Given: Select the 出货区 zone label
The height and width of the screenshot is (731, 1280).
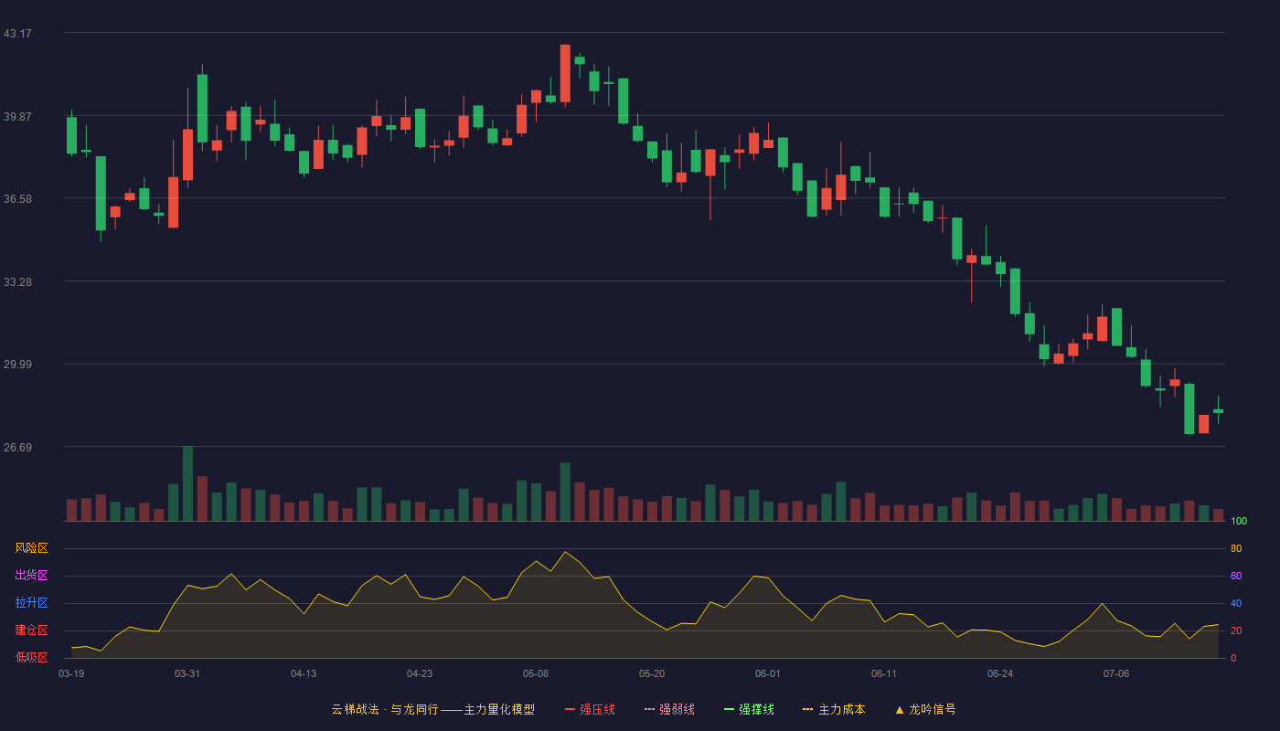Looking at the screenshot, I should [31, 576].
